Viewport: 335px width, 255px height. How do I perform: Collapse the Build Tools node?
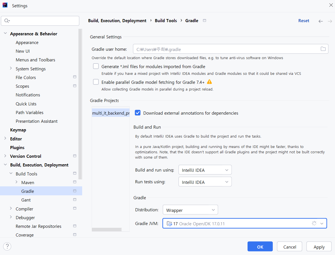point(11,173)
